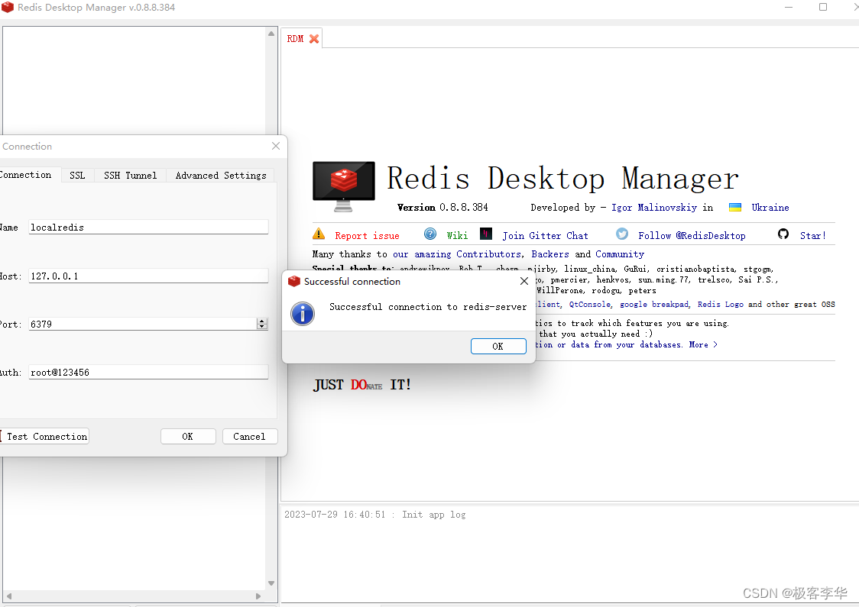Open the Redis Logo link
This screenshot has width=859, height=607.
point(721,305)
